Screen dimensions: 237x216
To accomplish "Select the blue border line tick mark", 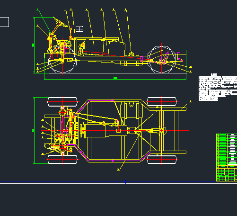I will tap(125, 182).
